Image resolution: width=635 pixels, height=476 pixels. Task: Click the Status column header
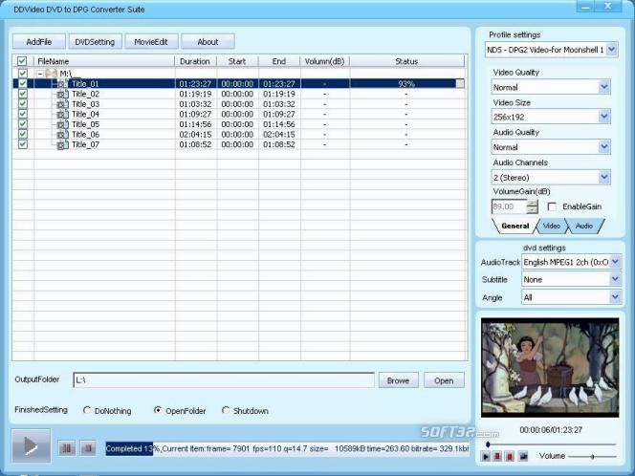406,61
